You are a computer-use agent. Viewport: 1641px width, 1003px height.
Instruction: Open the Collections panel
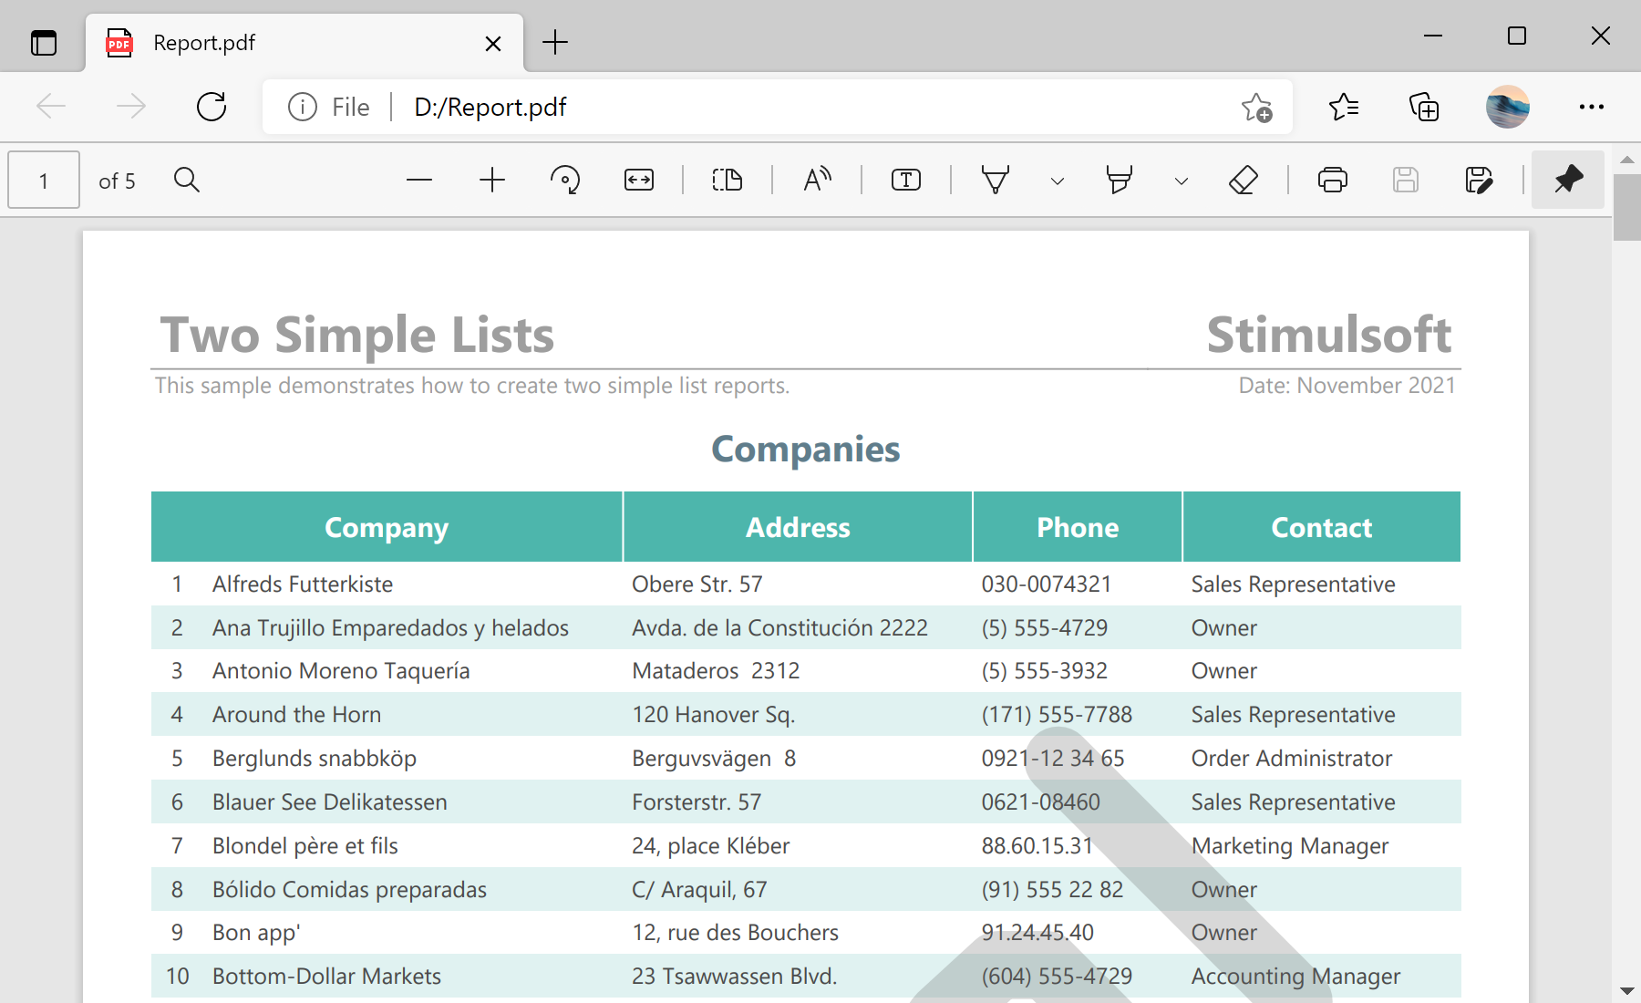(x=1424, y=107)
